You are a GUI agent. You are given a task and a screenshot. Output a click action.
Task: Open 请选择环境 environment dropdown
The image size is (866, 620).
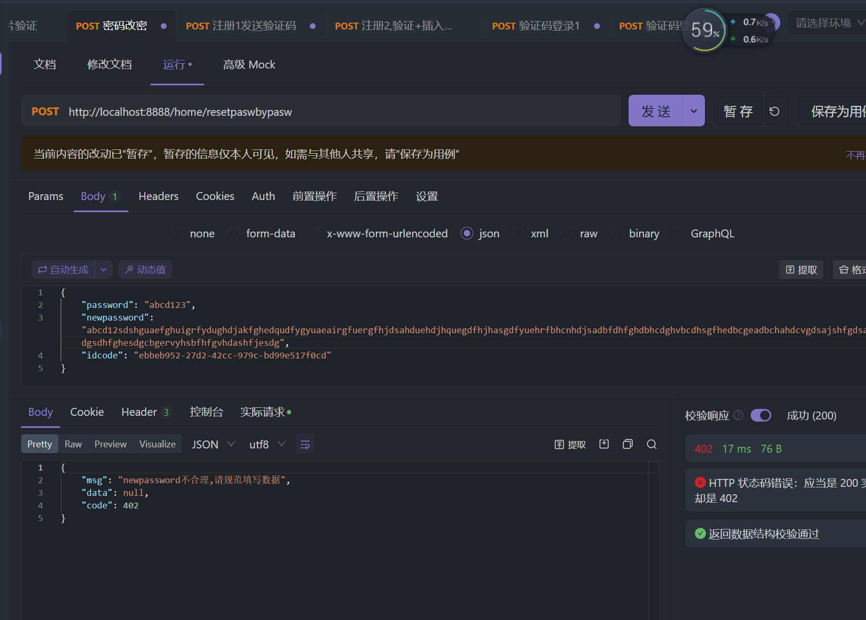tap(828, 23)
